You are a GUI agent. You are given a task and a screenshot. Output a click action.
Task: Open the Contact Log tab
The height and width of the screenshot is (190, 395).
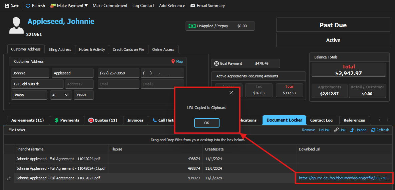[x=321, y=120]
